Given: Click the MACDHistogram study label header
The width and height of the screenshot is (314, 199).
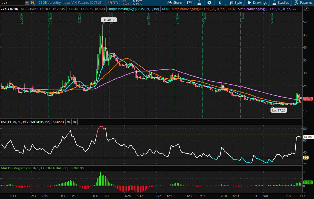Looking at the screenshot, I should [x=35, y=168].
